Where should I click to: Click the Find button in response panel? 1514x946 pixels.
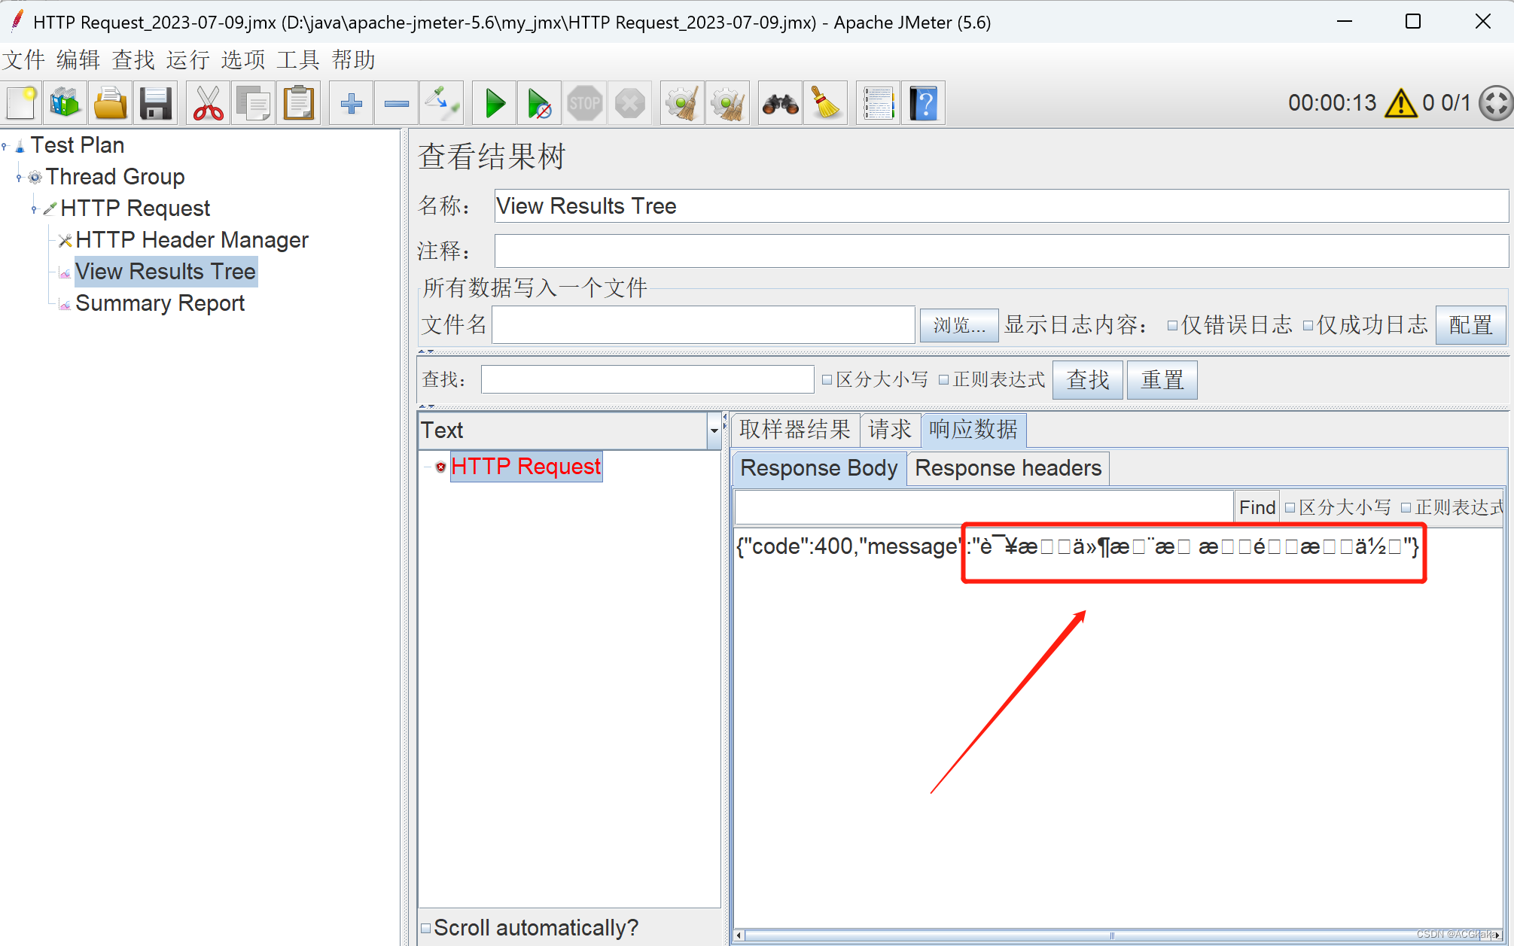pyautogui.click(x=1257, y=507)
